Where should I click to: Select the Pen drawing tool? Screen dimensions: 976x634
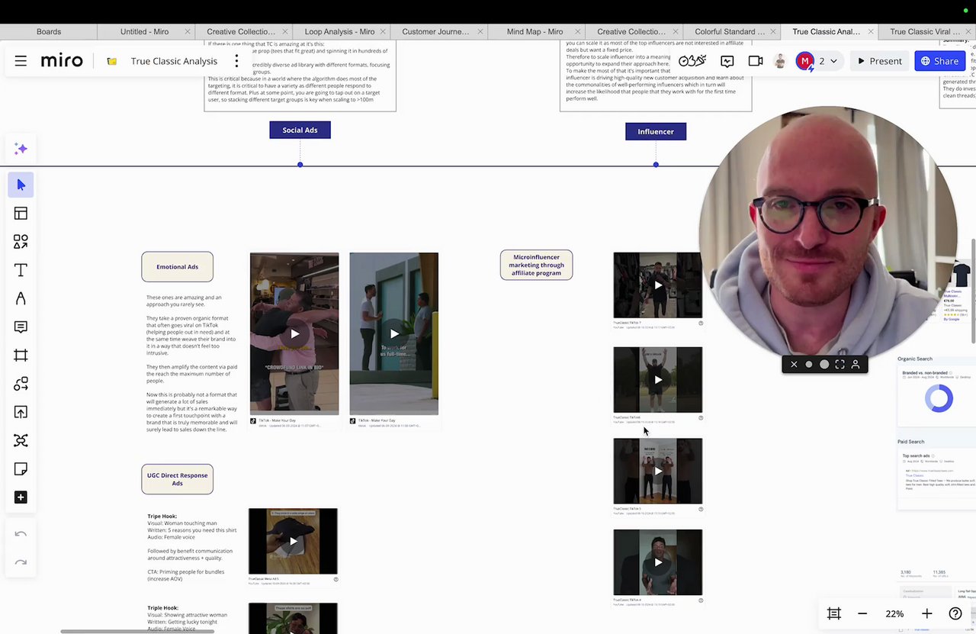(21, 298)
